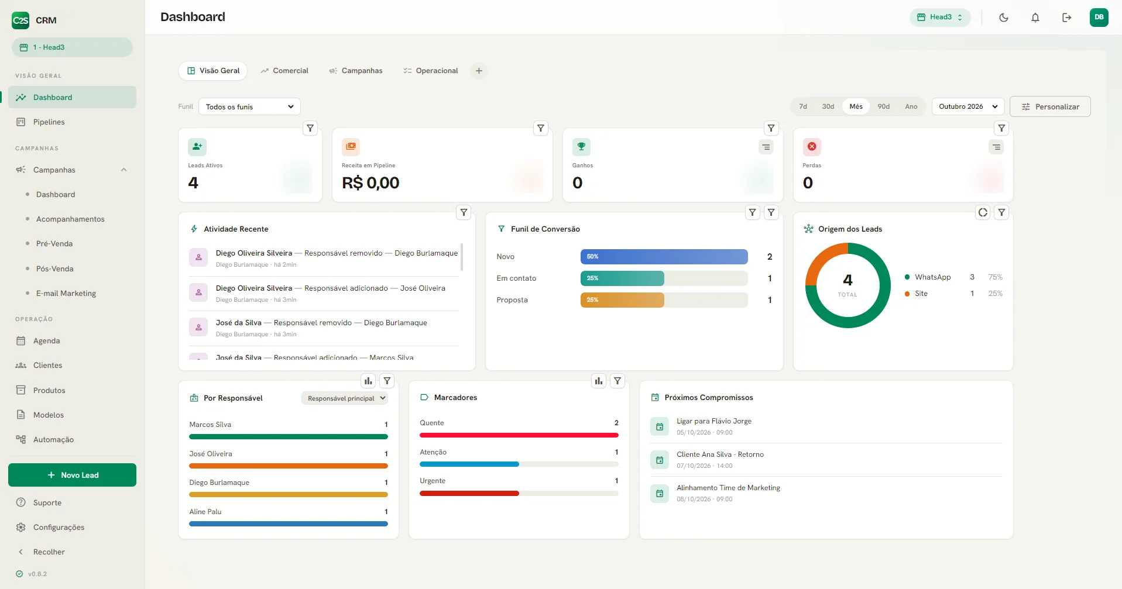
Task: Toggle dark mode with the moon icon
Action: click(x=1004, y=18)
